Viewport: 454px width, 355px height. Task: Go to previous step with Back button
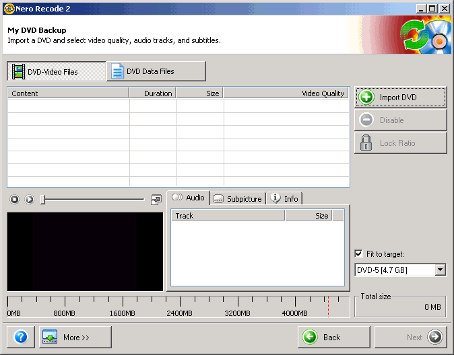pyautogui.click(x=333, y=337)
